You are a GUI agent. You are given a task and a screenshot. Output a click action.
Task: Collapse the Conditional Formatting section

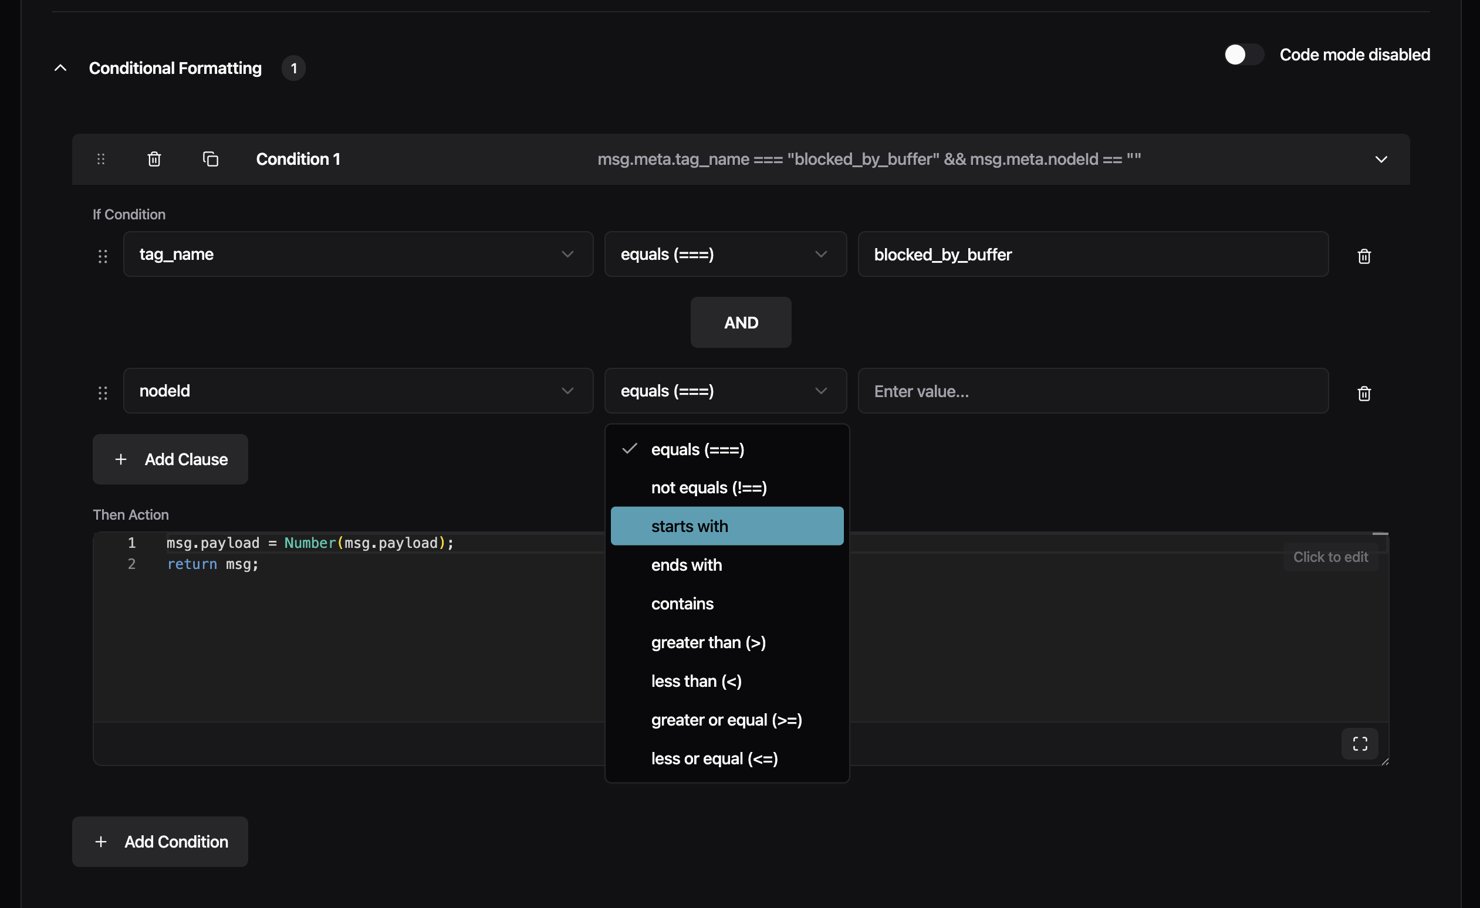coord(60,68)
